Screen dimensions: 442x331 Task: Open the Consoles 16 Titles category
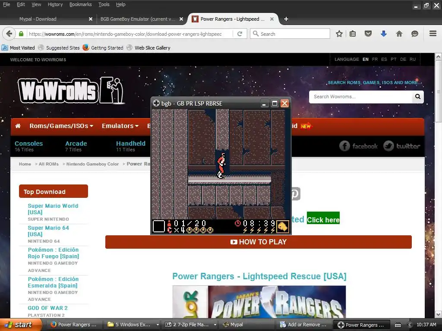coord(29,146)
